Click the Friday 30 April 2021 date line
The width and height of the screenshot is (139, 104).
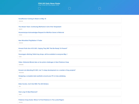[49, 5]
